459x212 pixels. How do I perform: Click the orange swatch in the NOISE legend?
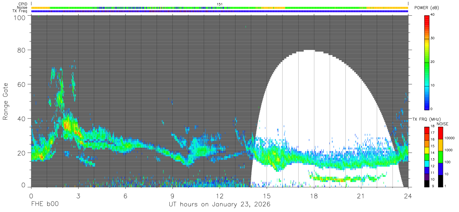pos(440,145)
